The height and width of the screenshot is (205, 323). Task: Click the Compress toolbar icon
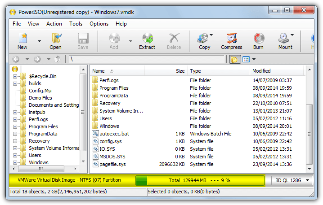click(232, 38)
